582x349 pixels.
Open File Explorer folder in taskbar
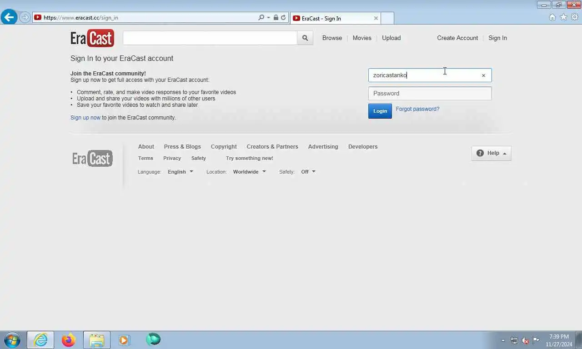click(x=97, y=340)
